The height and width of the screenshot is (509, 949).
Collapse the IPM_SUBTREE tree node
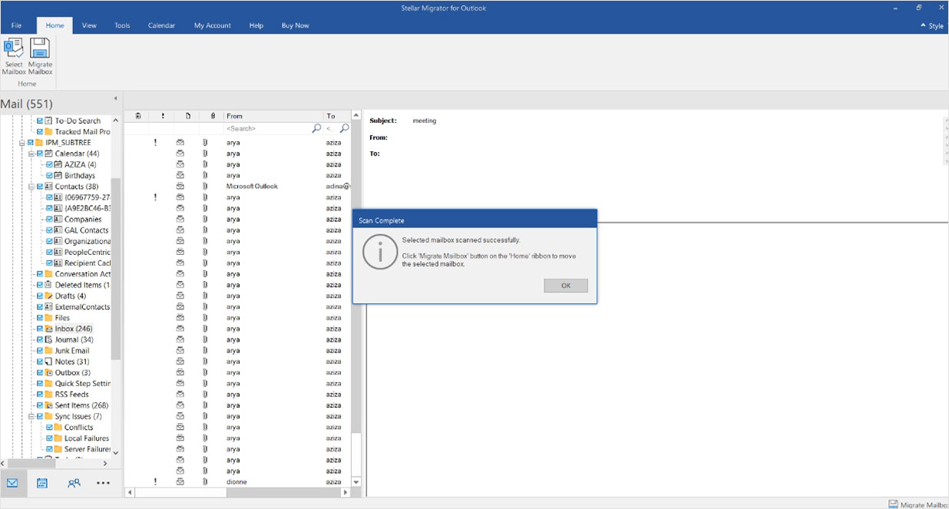pyautogui.click(x=21, y=143)
